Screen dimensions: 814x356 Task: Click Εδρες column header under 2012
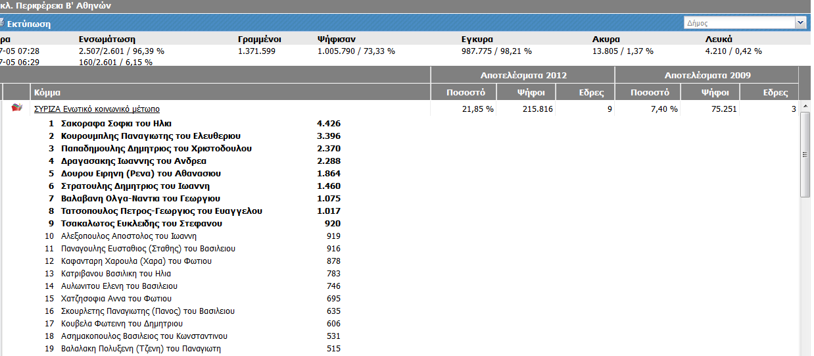[588, 93]
